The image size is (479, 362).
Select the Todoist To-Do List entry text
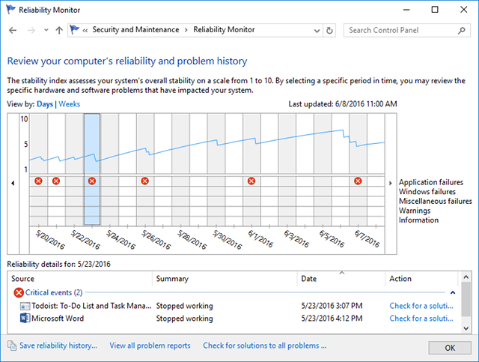(x=91, y=306)
